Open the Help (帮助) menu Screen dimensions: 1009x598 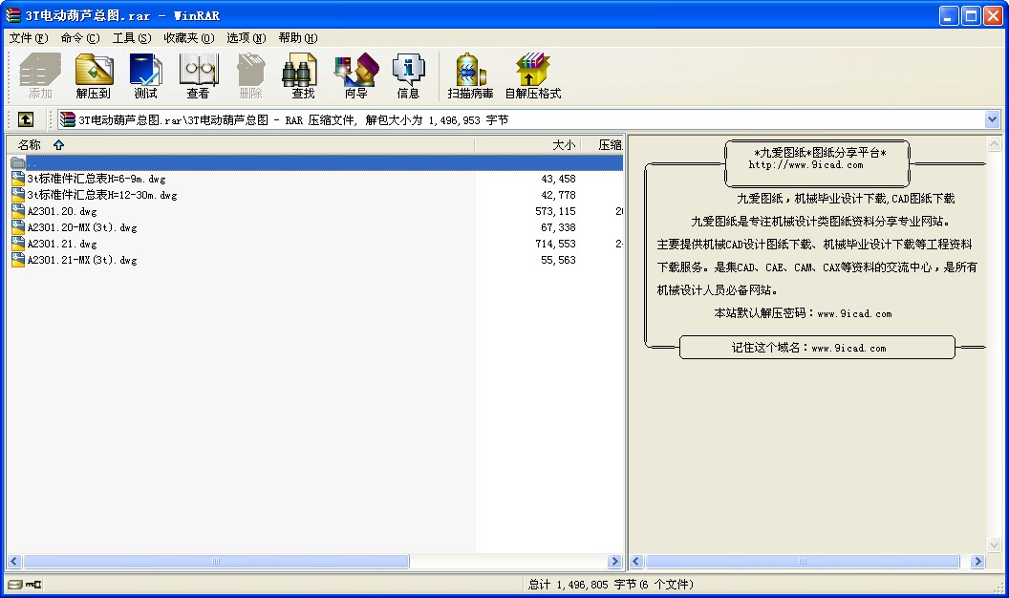point(298,38)
